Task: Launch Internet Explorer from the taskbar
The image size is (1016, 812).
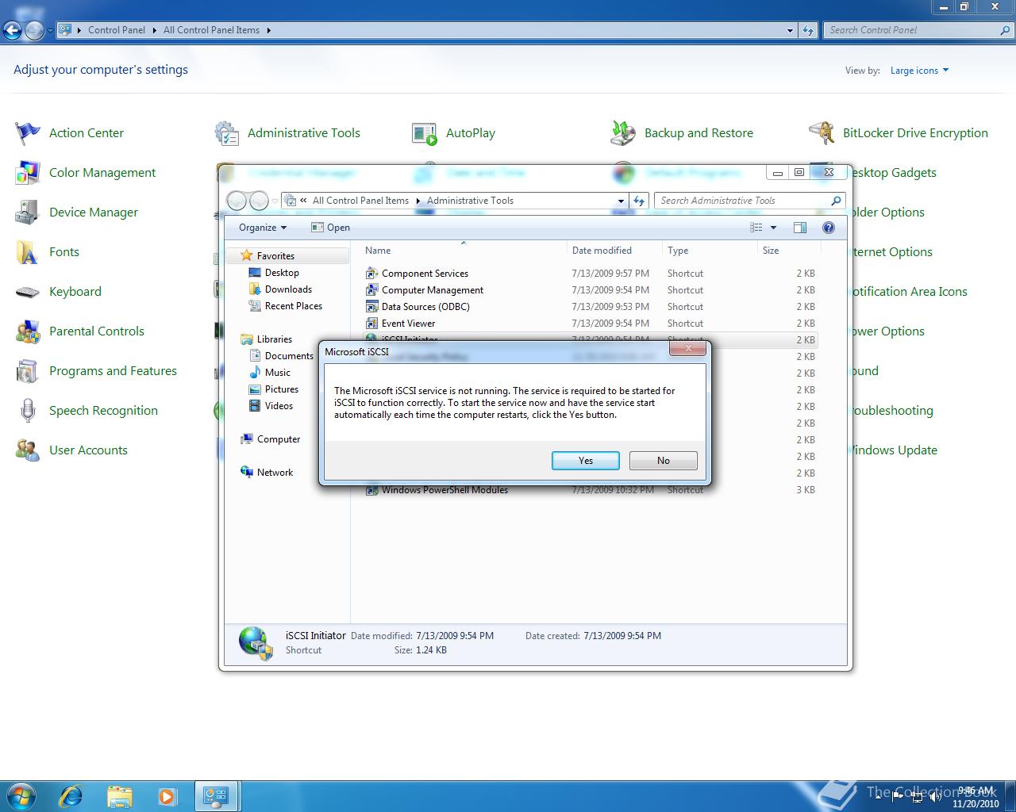Action: point(71,796)
